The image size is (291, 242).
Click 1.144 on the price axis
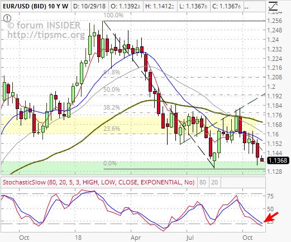click(274, 153)
